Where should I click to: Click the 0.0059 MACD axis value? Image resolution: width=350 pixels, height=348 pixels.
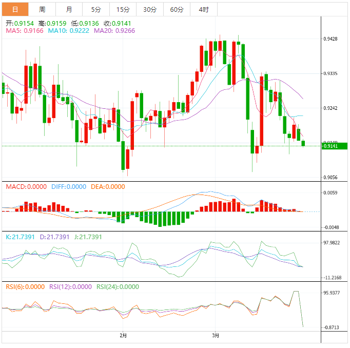point(330,192)
